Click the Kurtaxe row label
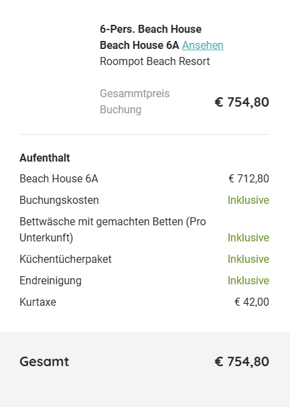 (38, 302)
